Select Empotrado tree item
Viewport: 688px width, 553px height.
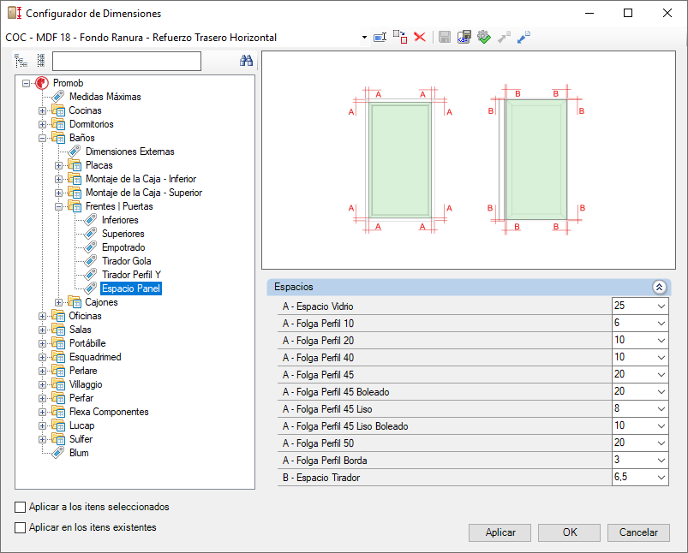123,247
